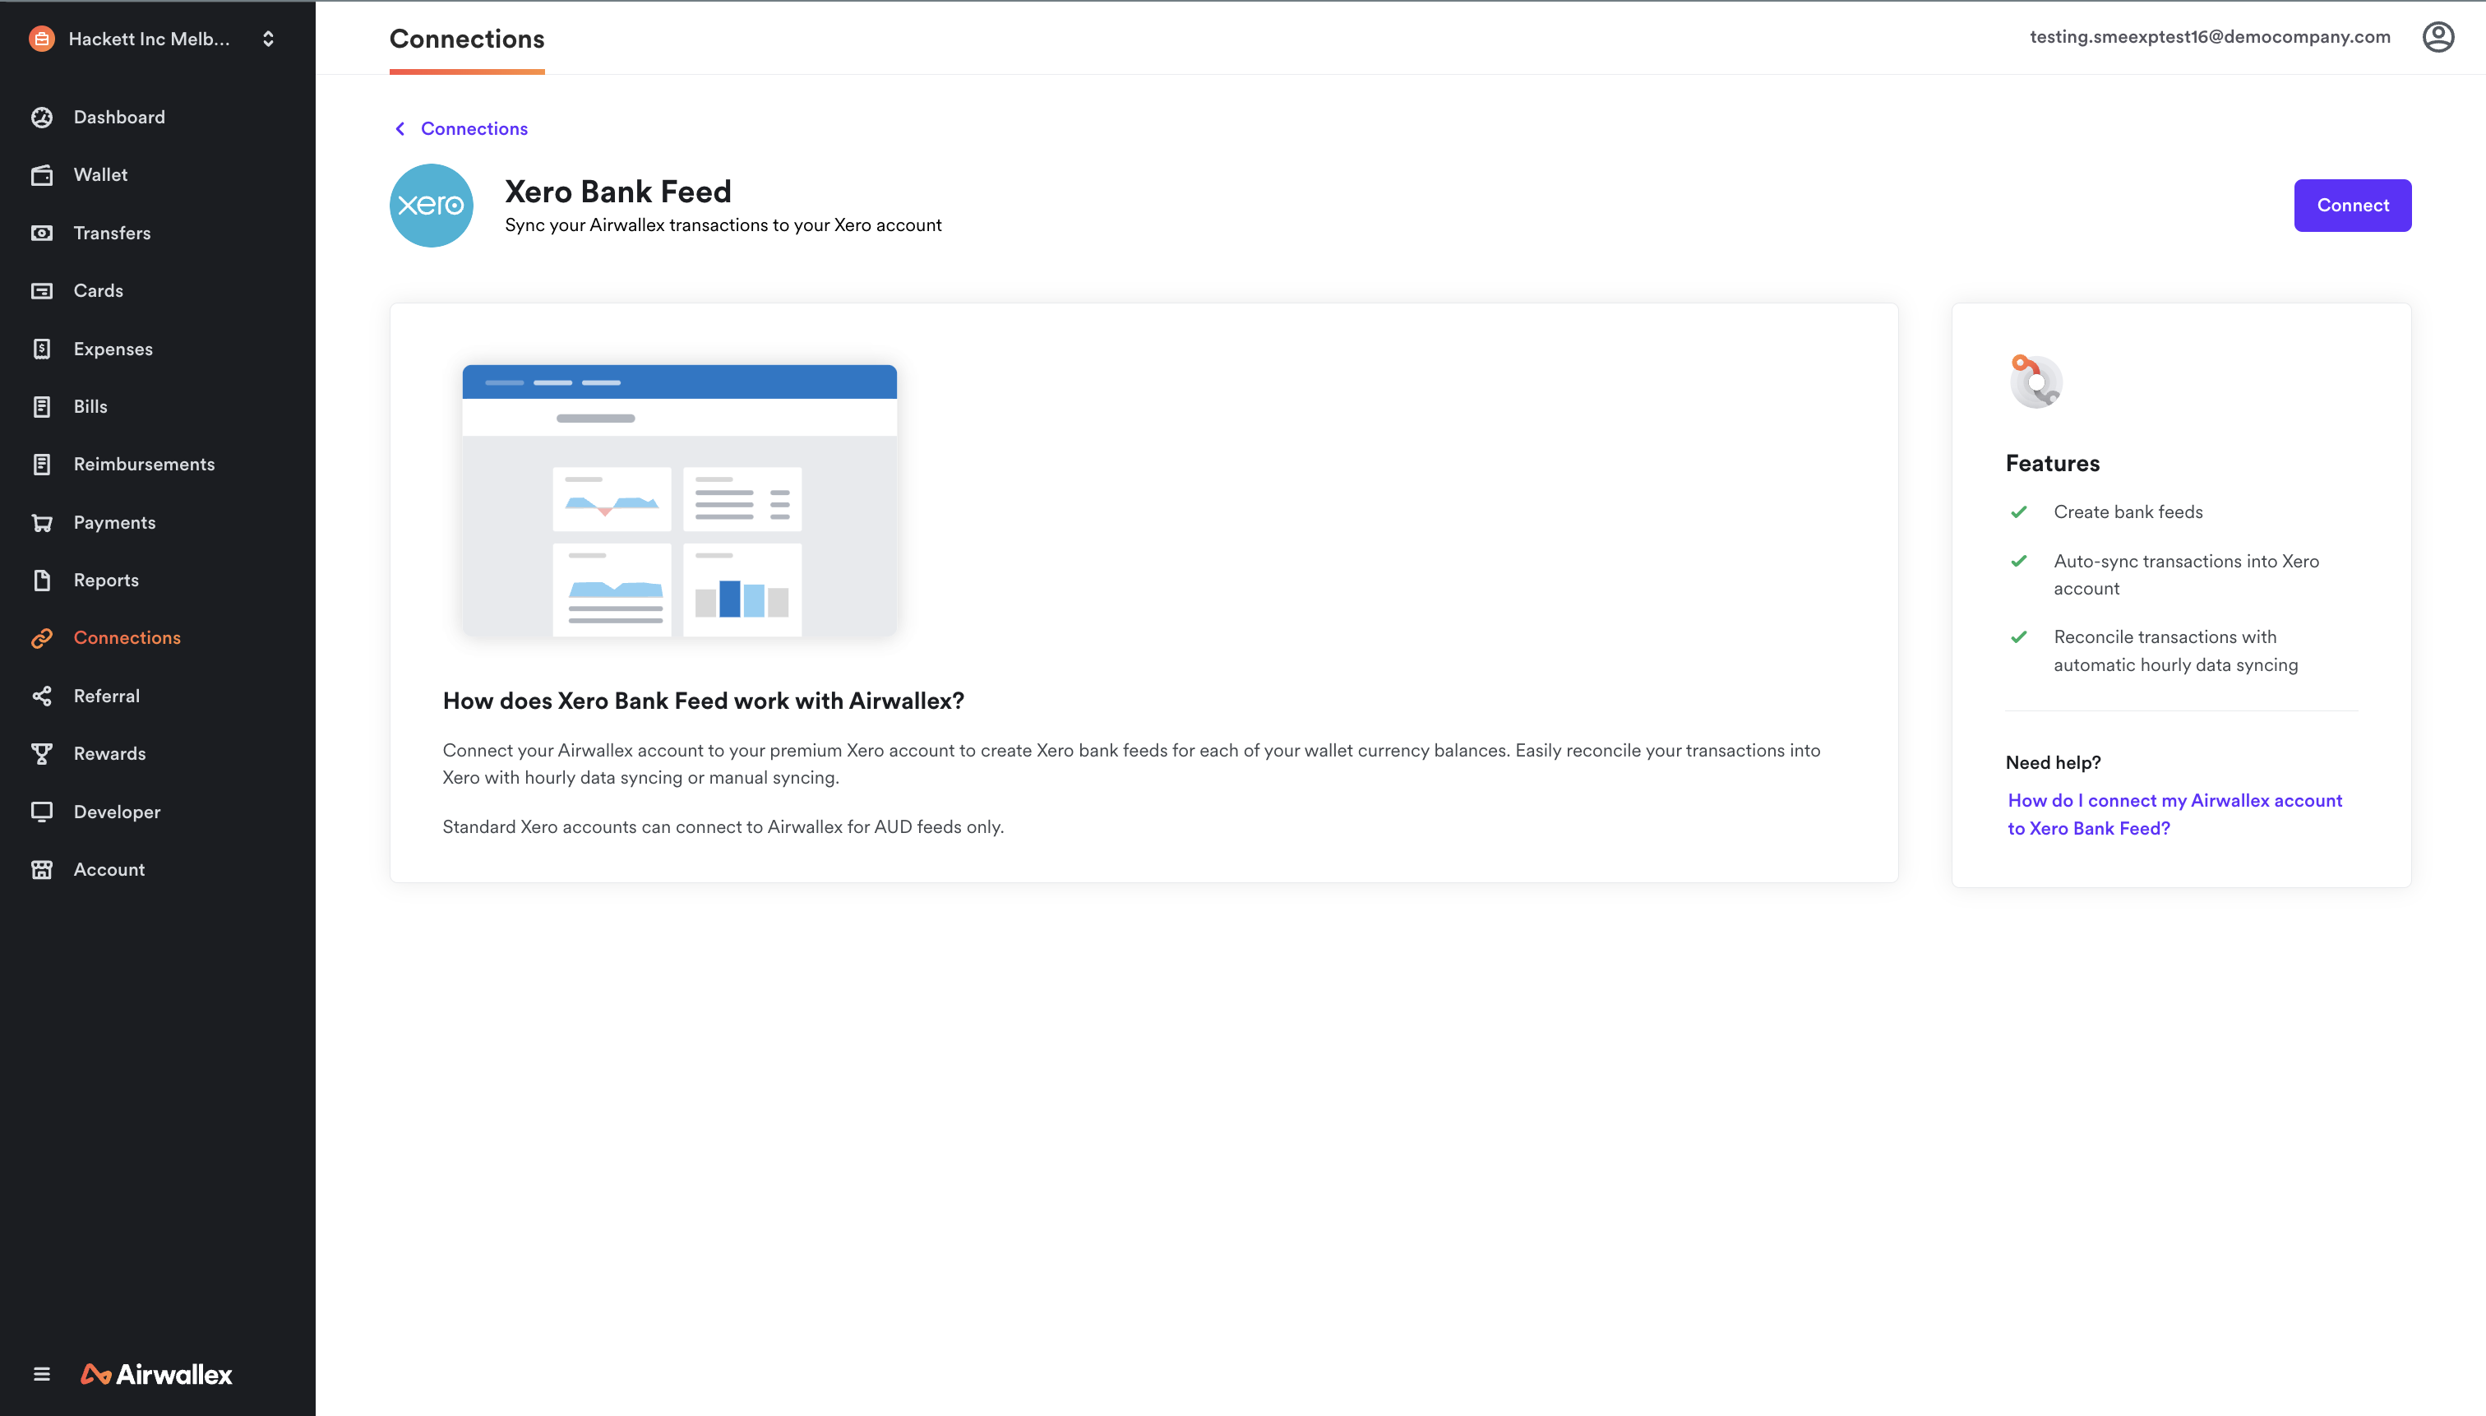Screen dimensions: 2486x1416
Task: Click the 'How does Xero Bank Feed work' heading
Action: [703, 701]
